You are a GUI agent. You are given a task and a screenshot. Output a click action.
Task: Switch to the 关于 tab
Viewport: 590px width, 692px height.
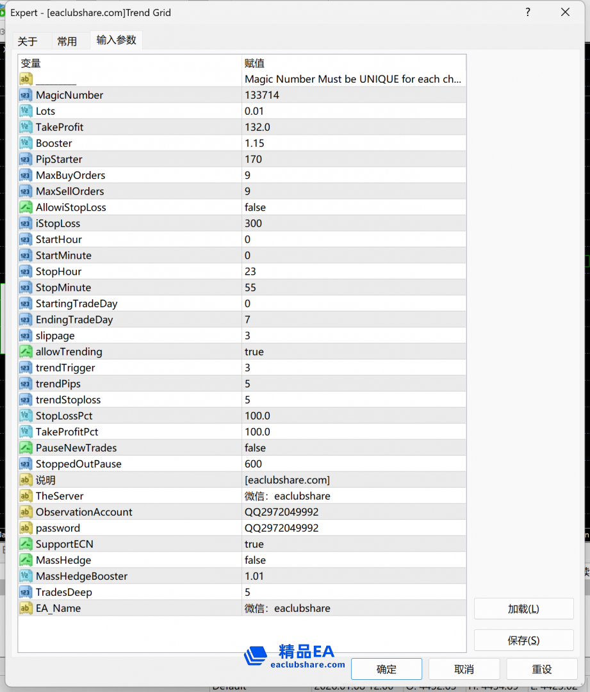(x=28, y=41)
